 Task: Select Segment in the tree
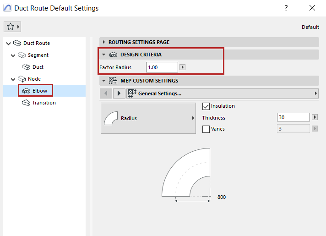38,55
